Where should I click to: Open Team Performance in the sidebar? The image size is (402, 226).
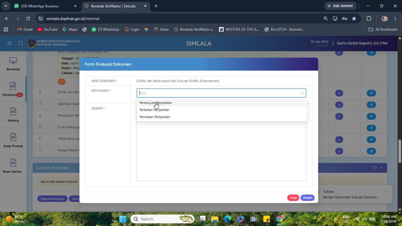coord(13,166)
